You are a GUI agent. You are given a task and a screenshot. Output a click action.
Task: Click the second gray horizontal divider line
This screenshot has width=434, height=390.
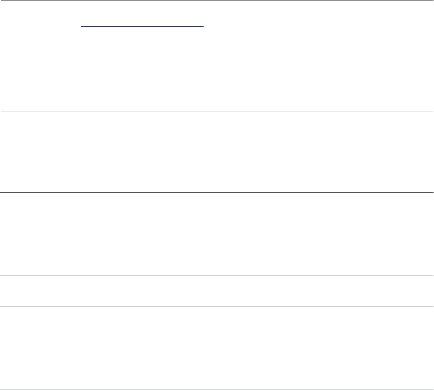click(x=217, y=306)
